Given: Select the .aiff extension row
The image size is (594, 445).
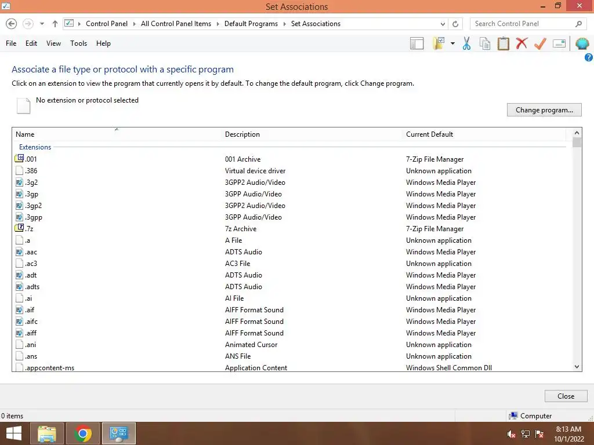Looking at the screenshot, I should click(x=290, y=333).
